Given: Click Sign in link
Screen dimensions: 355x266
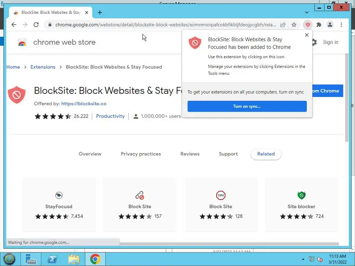Looking at the screenshot, I should pos(330,42).
